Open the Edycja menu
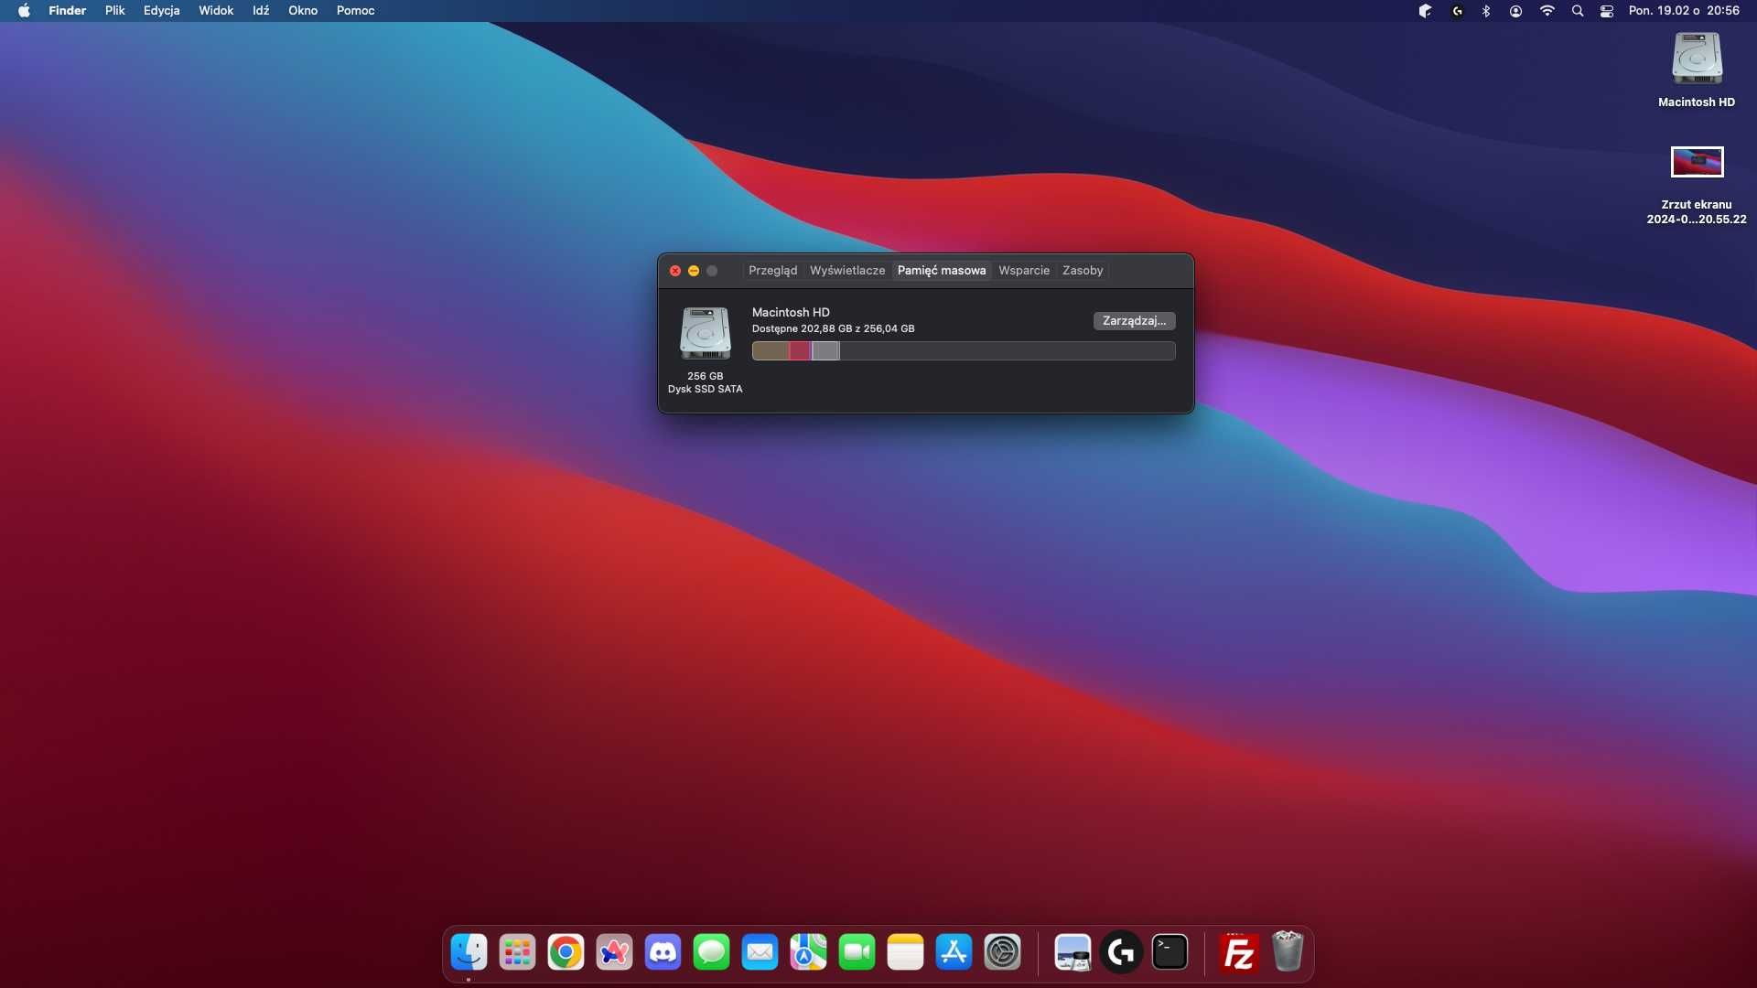This screenshot has width=1757, height=988. (x=161, y=11)
